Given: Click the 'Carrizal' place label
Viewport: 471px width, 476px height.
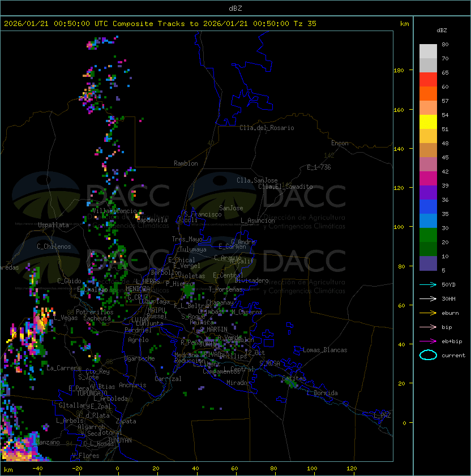Looking at the screenshot, I should tap(168, 379).
